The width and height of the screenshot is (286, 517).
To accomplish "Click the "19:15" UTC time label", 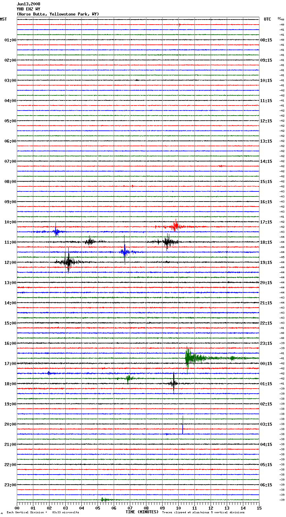I will click(266, 263).
